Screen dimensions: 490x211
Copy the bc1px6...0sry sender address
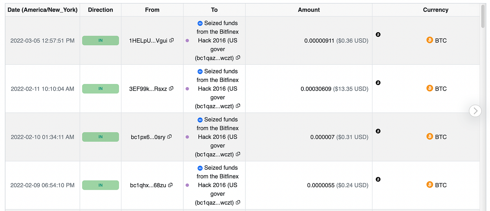click(170, 137)
